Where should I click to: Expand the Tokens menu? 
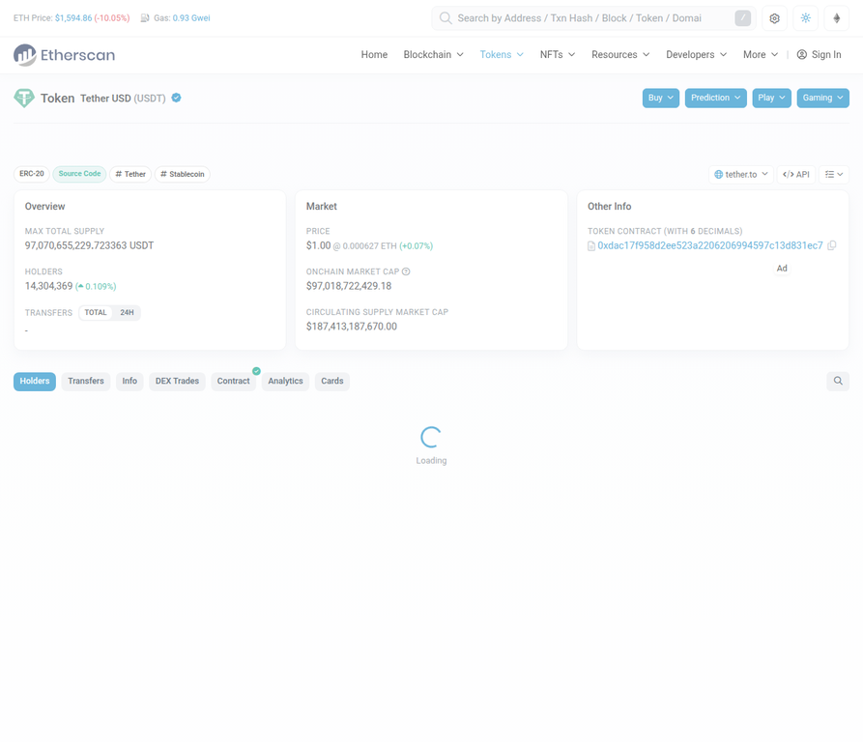[x=502, y=54]
